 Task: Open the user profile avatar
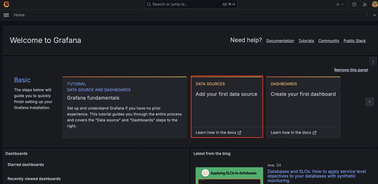tap(375, 4)
